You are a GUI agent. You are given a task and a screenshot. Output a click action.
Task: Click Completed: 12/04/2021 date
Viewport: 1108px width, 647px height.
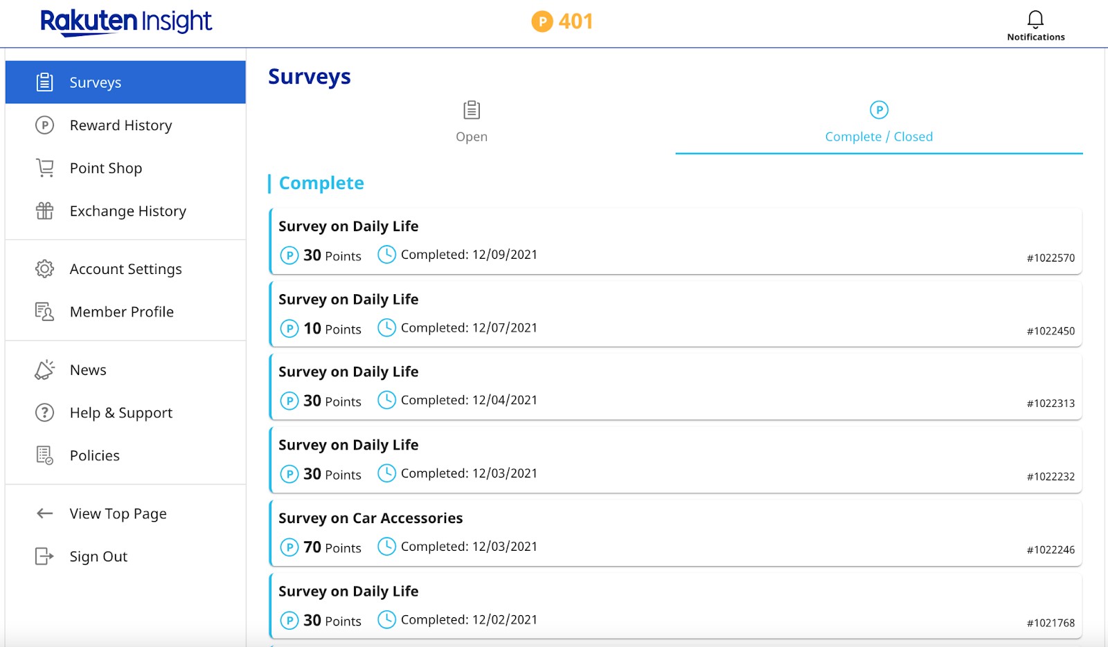click(469, 400)
